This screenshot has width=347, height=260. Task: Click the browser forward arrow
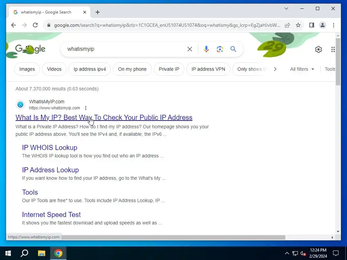(24, 25)
